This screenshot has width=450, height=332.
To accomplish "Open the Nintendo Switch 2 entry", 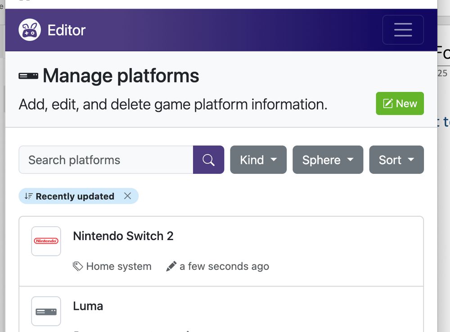I will coord(123,236).
